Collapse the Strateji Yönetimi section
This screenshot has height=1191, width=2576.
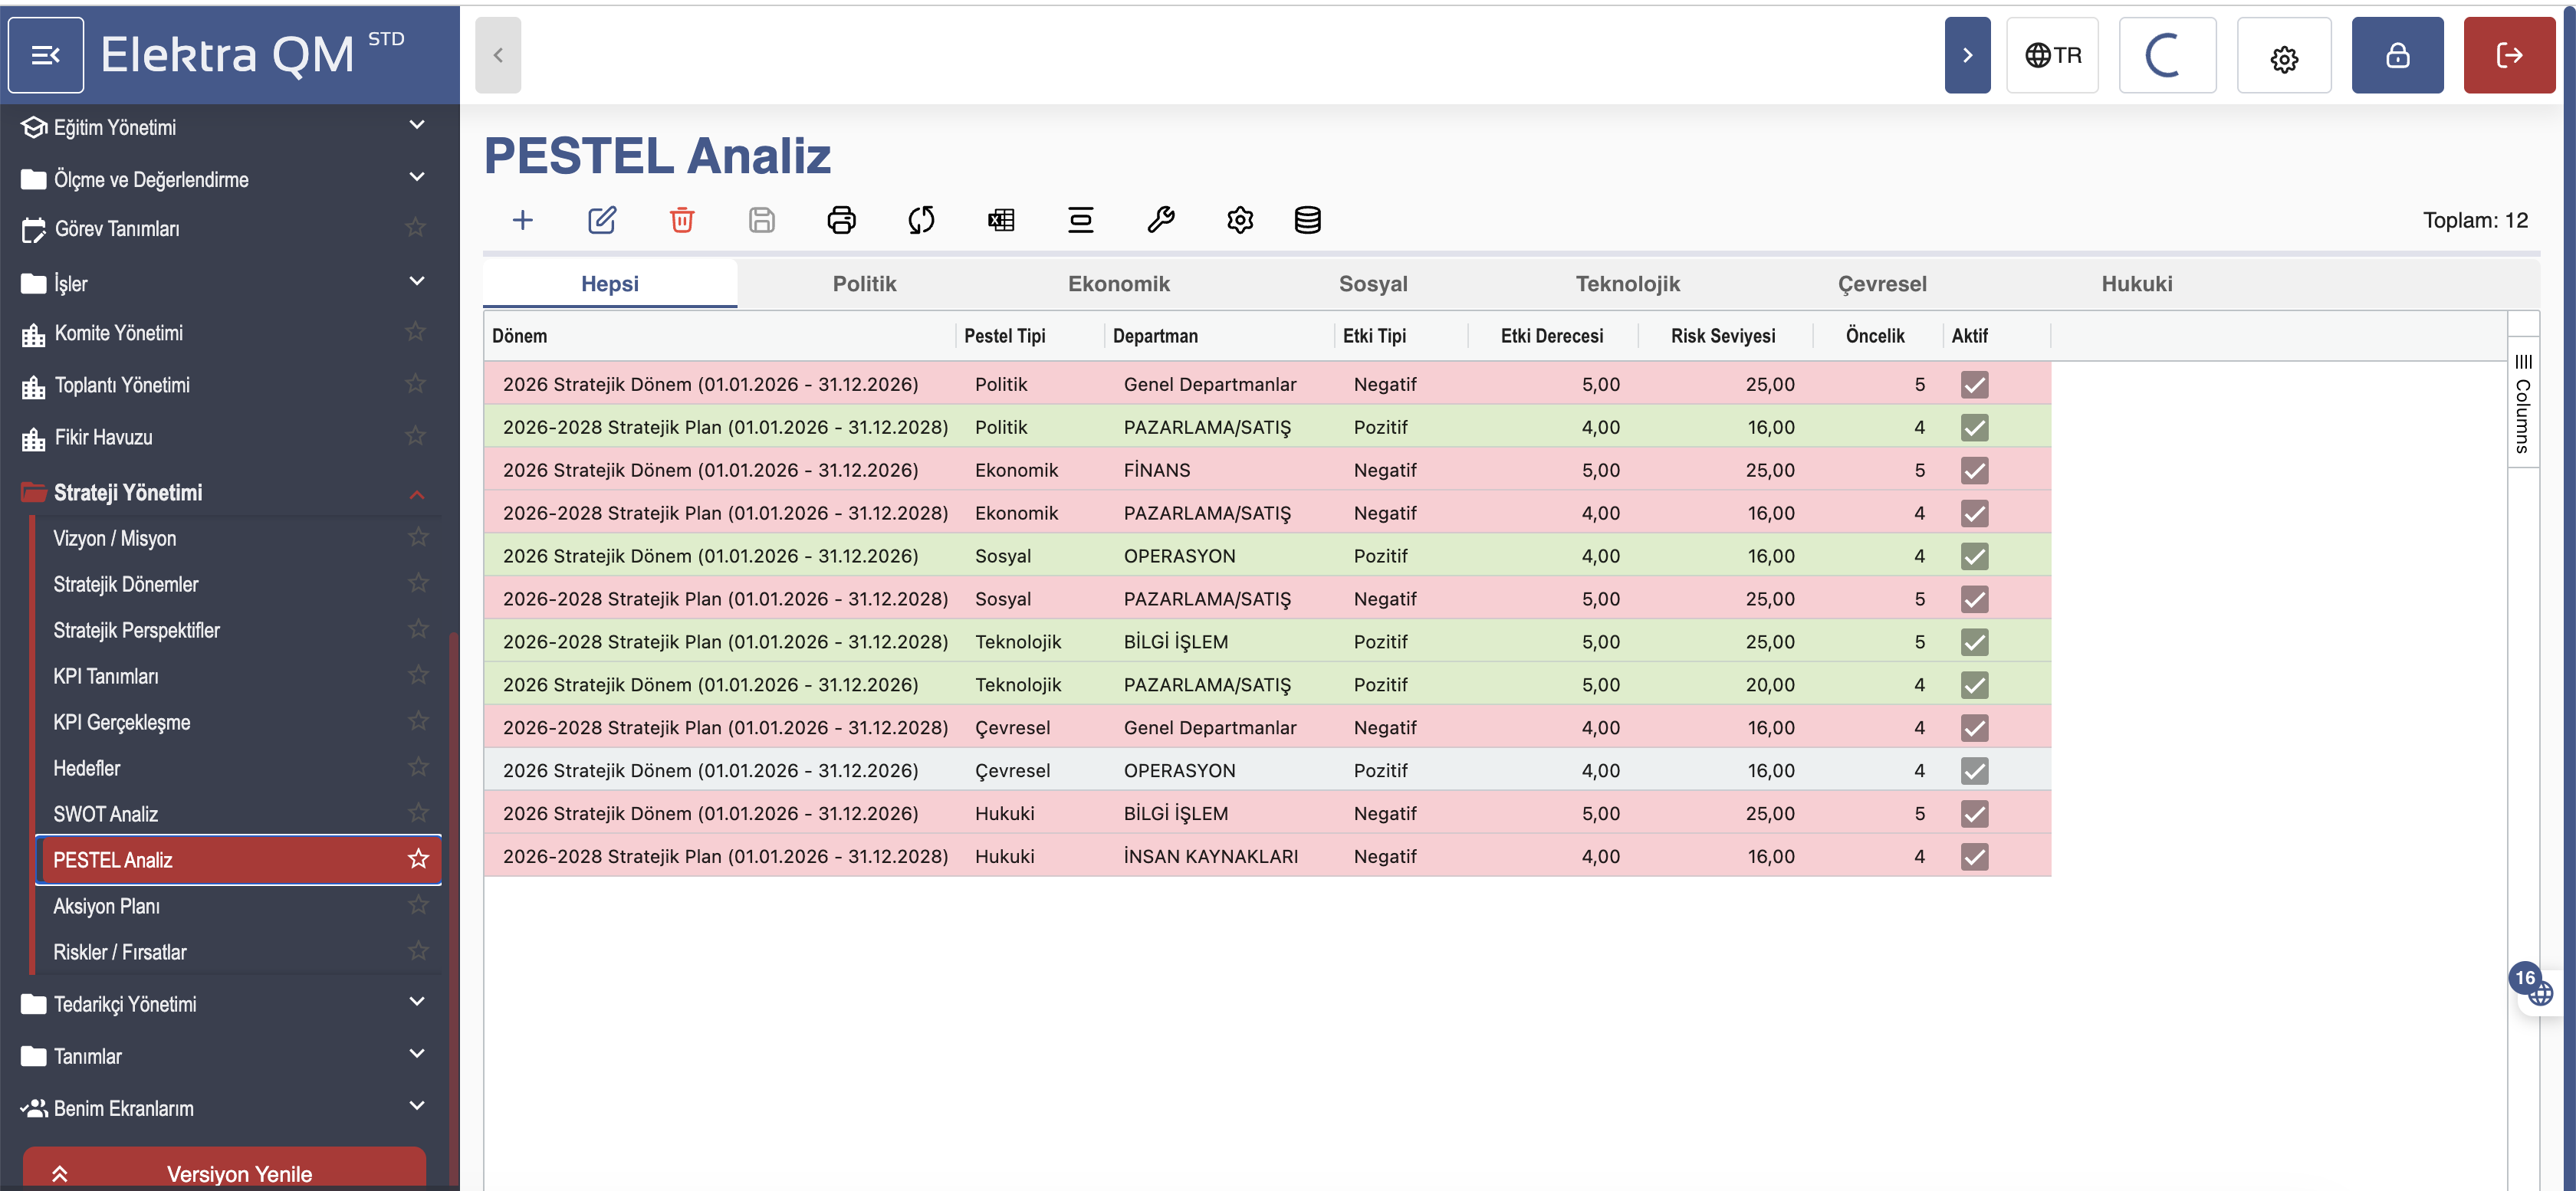pos(417,494)
